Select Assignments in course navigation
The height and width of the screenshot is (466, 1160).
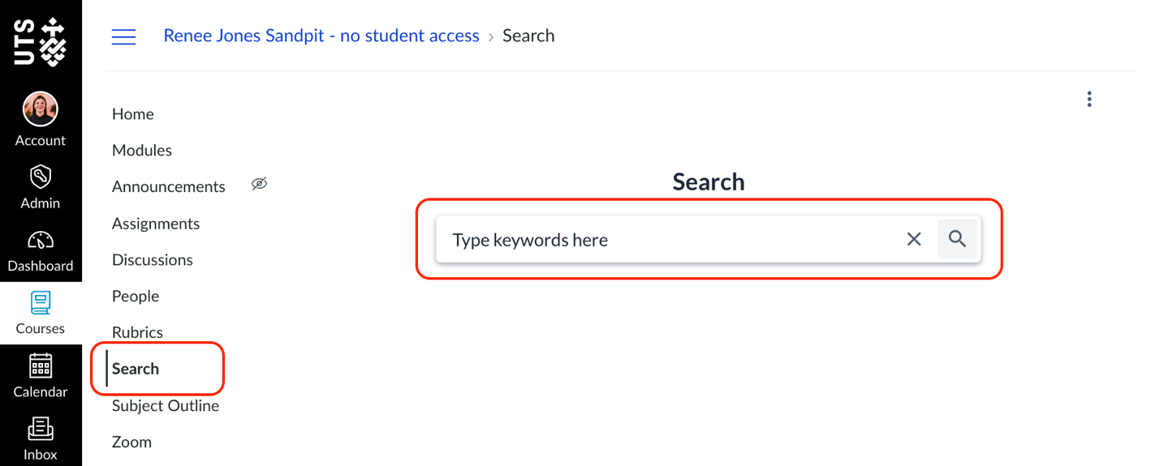click(156, 223)
